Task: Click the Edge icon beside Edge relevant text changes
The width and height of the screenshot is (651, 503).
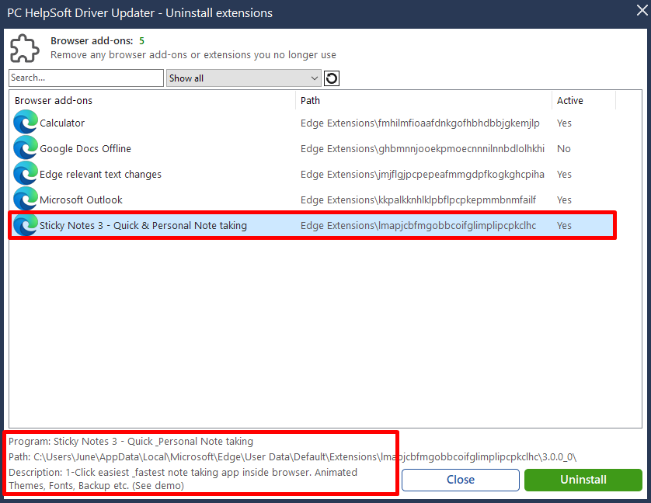Action: click(x=26, y=174)
